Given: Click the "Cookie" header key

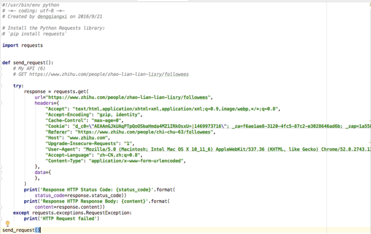Looking at the screenshot, I should coord(56,126).
